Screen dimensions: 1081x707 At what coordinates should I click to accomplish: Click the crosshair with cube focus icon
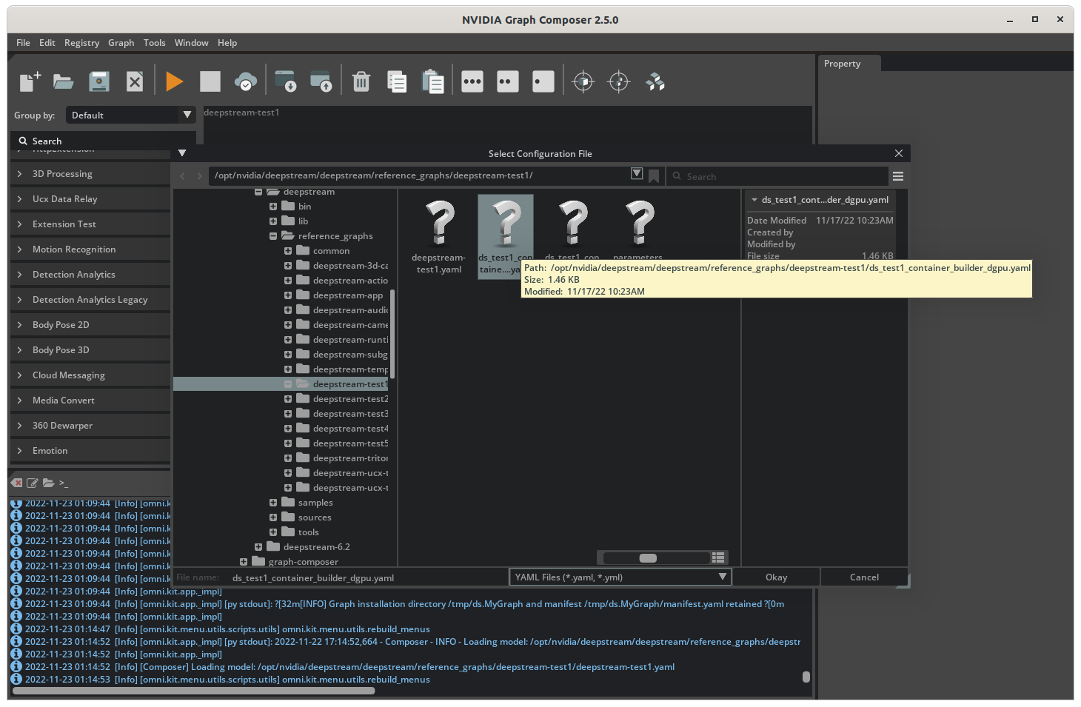click(x=583, y=81)
